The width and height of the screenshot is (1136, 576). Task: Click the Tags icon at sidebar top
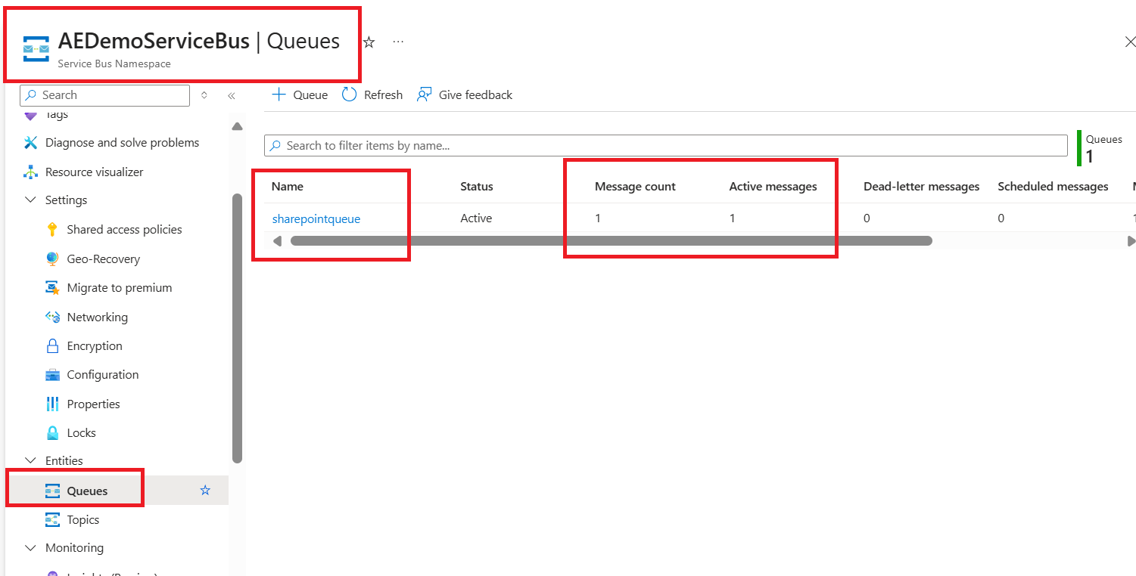pyautogui.click(x=31, y=116)
